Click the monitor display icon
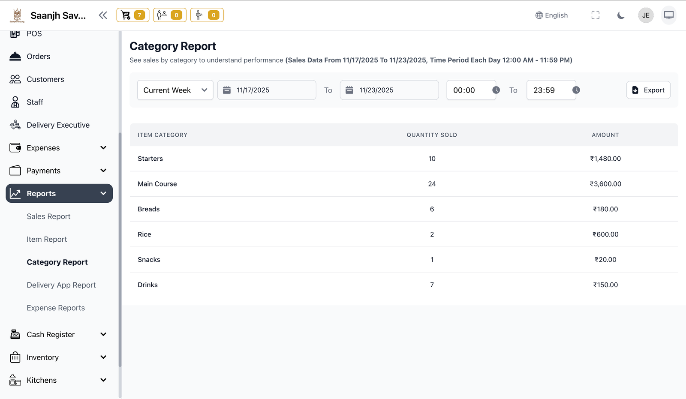The height and width of the screenshot is (399, 686). pyautogui.click(x=668, y=15)
